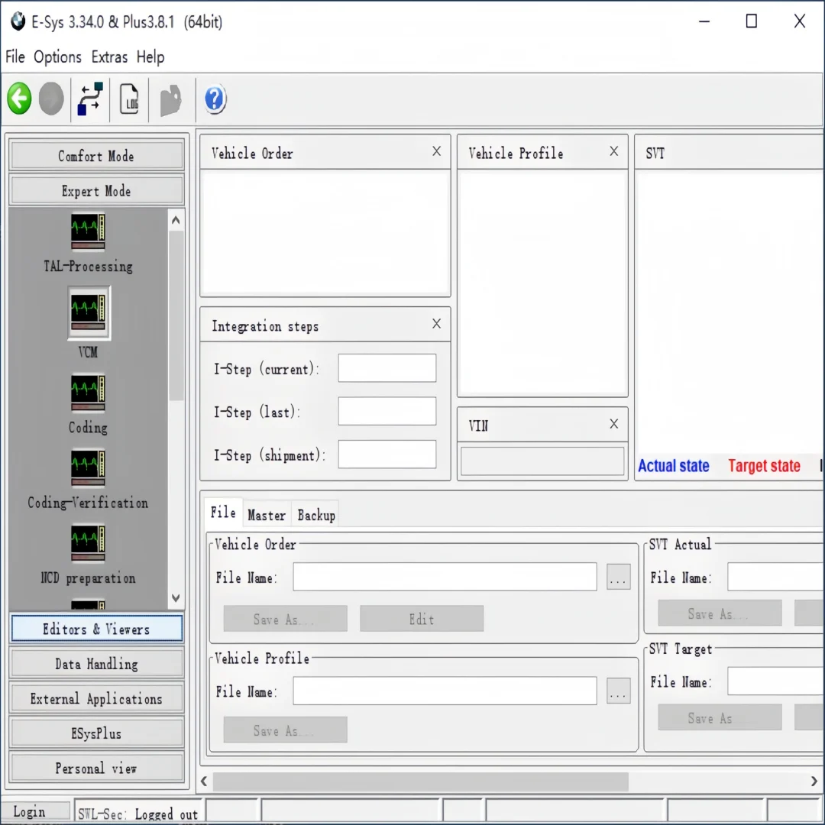Open TAL-Processing module icon
The image size is (825, 825).
click(88, 231)
